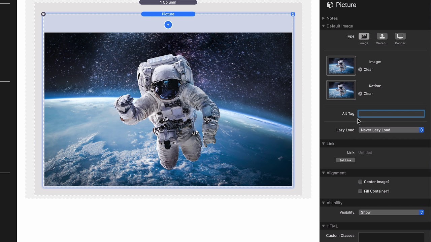
Task: Enable the Center Image checkbox
Action: pyautogui.click(x=360, y=182)
